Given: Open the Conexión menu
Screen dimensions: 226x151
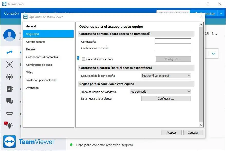Looking at the screenshot, I should point(11,13).
